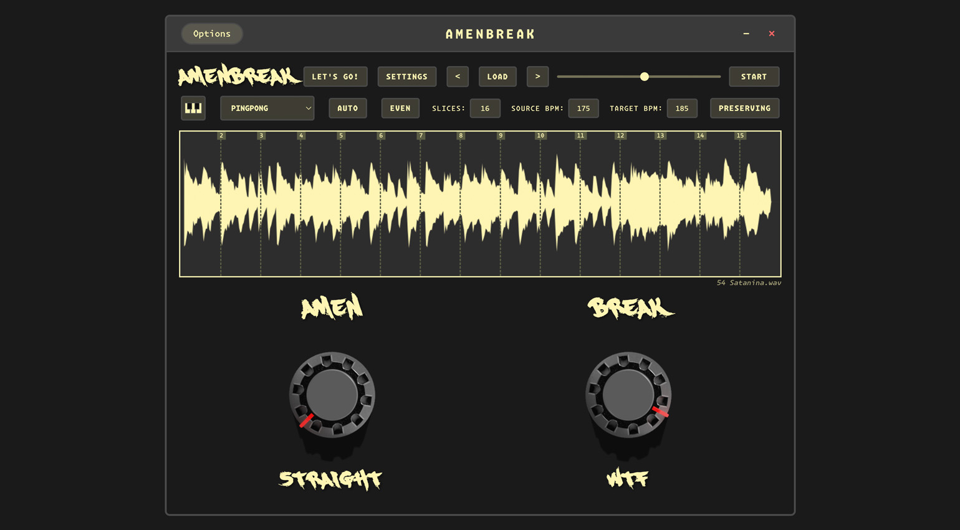Click the Amenbreak graffiti logo

[x=239, y=77]
